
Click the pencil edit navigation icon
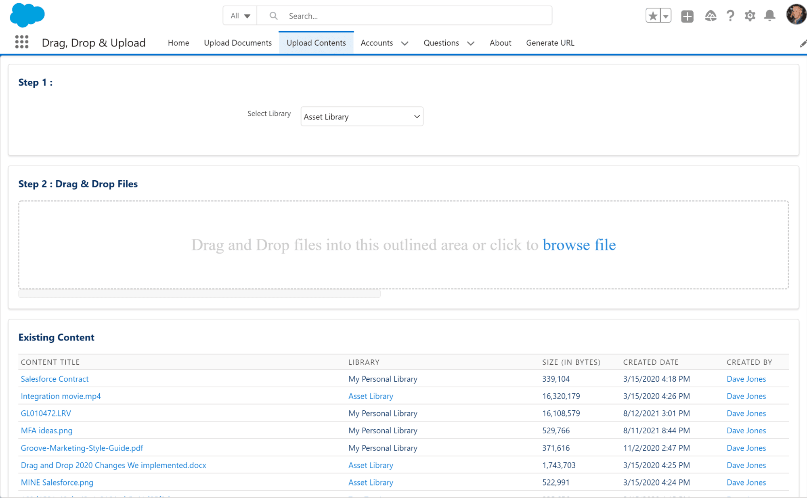coord(803,44)
